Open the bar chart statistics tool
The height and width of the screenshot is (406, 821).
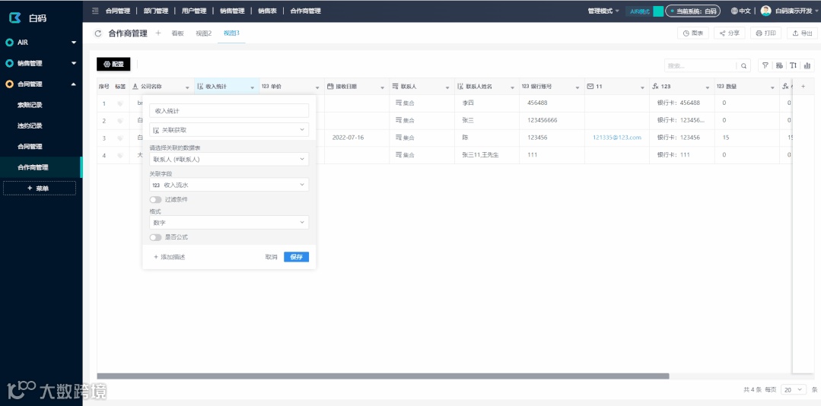pyautogui.click(x=807, y=65)
